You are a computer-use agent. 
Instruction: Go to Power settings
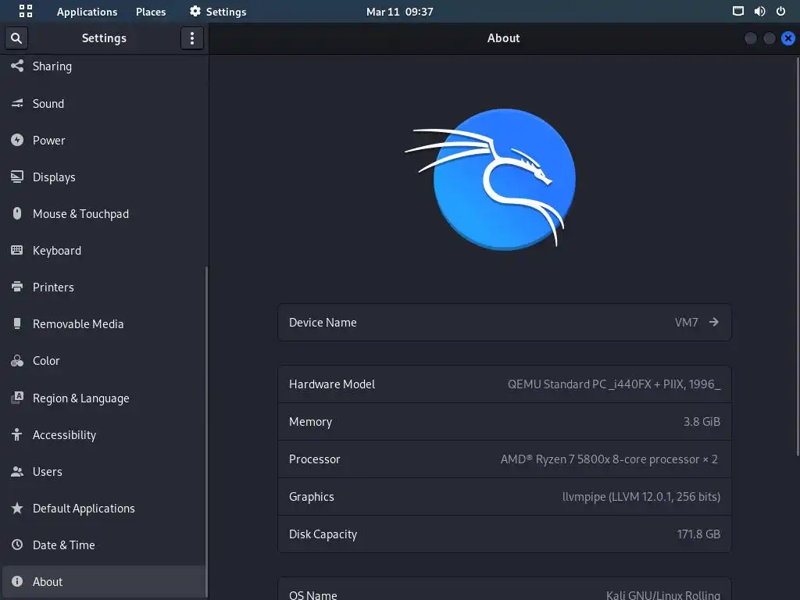tap(104, 141)
